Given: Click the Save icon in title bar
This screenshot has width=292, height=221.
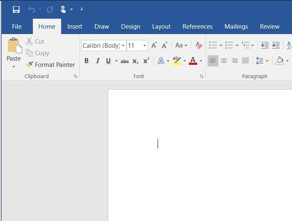Looking at the screenshot, I should click(16, 9).
